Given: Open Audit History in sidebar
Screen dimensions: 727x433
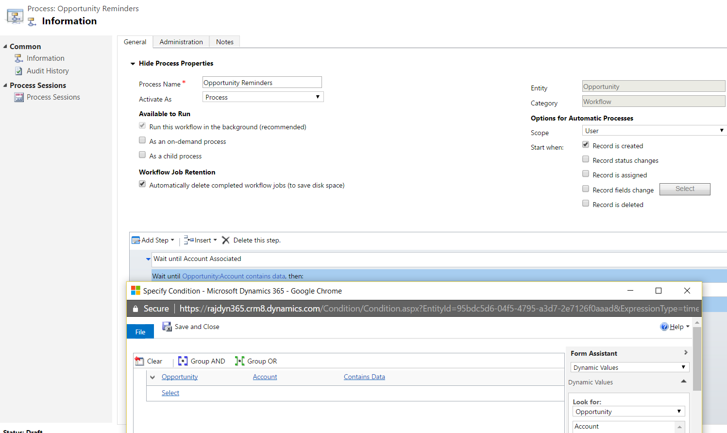Looking at the screenshot, I should [x=48, y=71].
